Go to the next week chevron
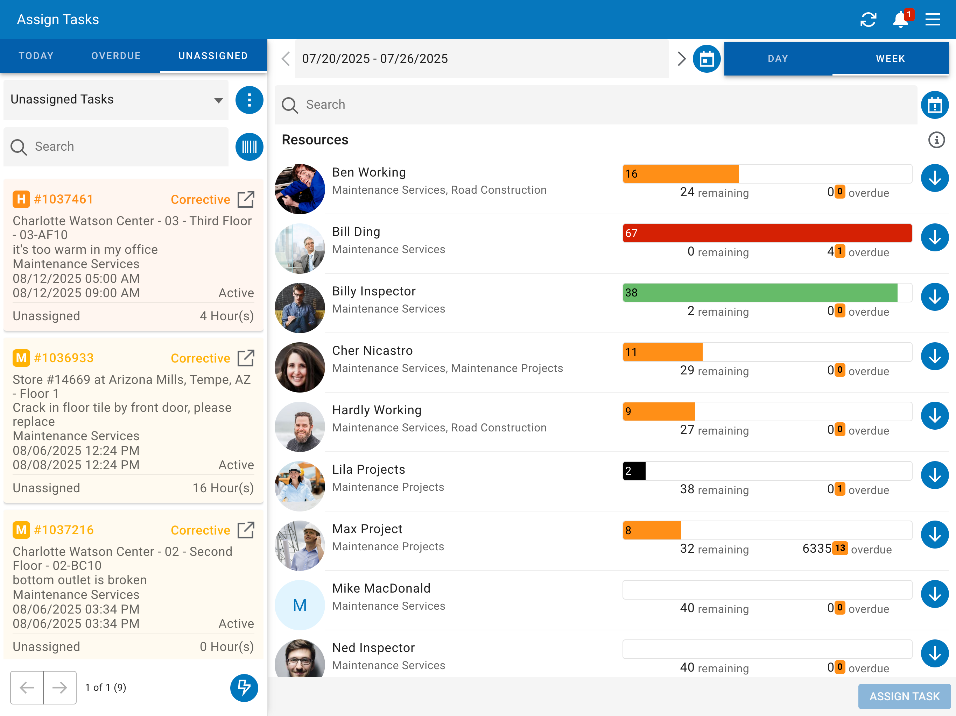Image resolution: width=956 pixels, height=716 pixels. click(682, 59)
